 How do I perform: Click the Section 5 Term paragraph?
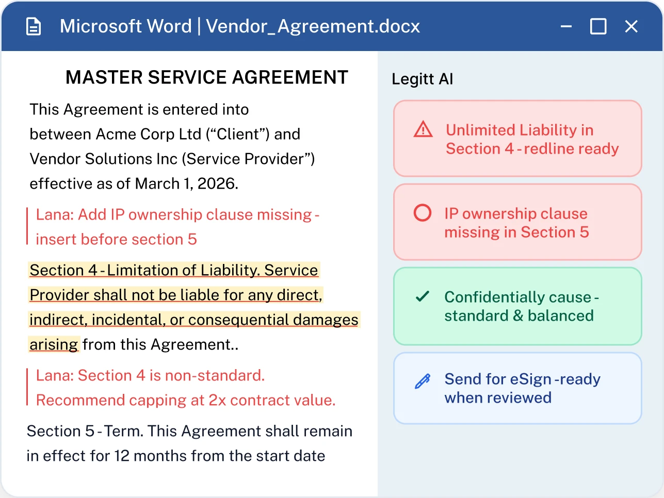click(x=189, y=443)
